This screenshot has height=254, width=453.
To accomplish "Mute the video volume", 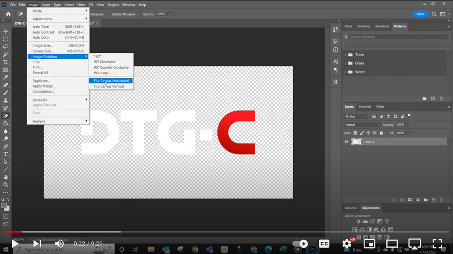I will (59, 244).
